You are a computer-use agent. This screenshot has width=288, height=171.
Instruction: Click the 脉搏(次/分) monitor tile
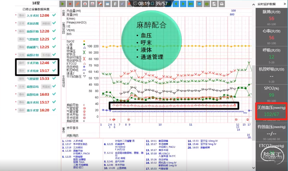[x=271, y=17]
